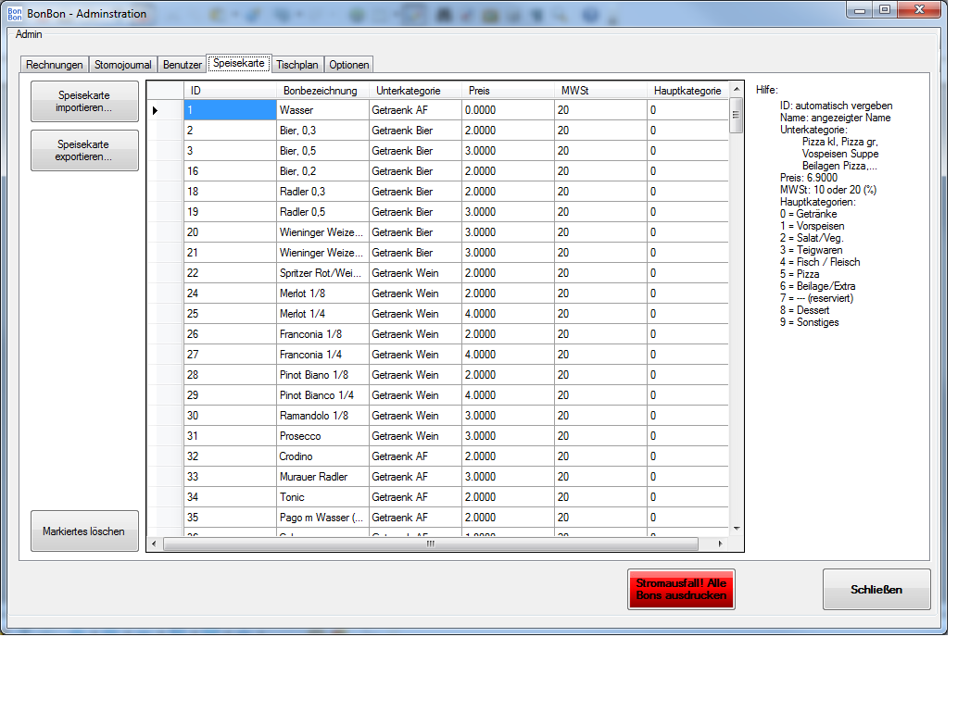Click the price cell for Merlot 1/4
The height and width of the screenshot is (712, 958).
[508, 314]
